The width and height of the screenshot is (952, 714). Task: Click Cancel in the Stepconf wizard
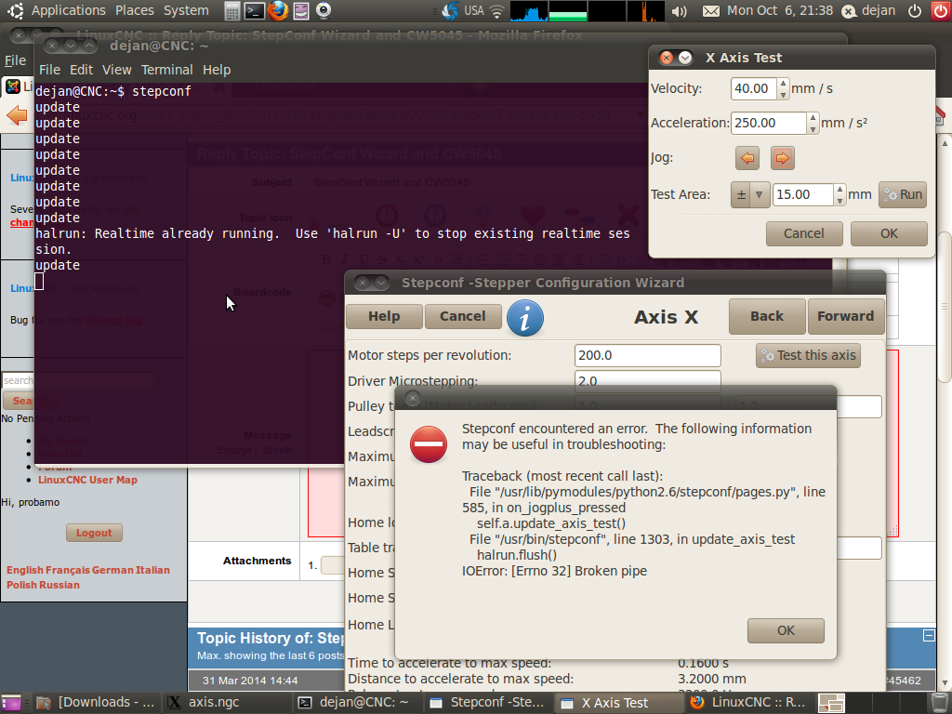tap(463, 316)
